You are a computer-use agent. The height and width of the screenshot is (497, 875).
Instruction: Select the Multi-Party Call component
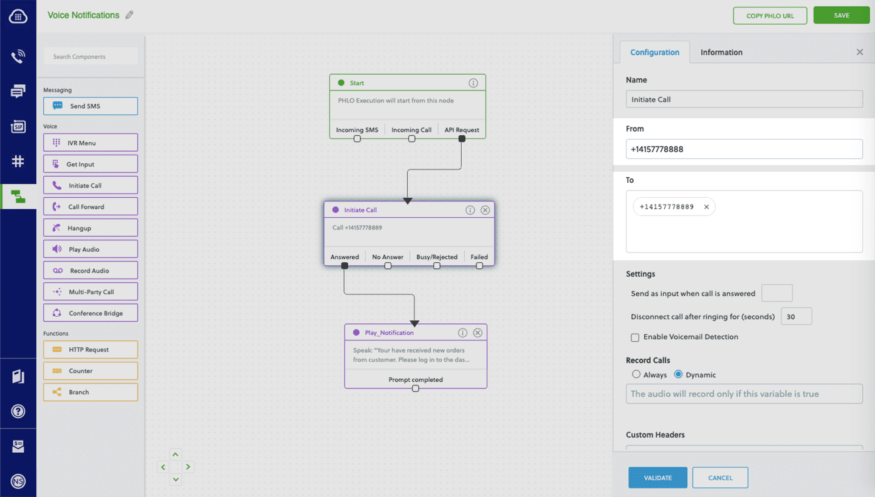91,291
